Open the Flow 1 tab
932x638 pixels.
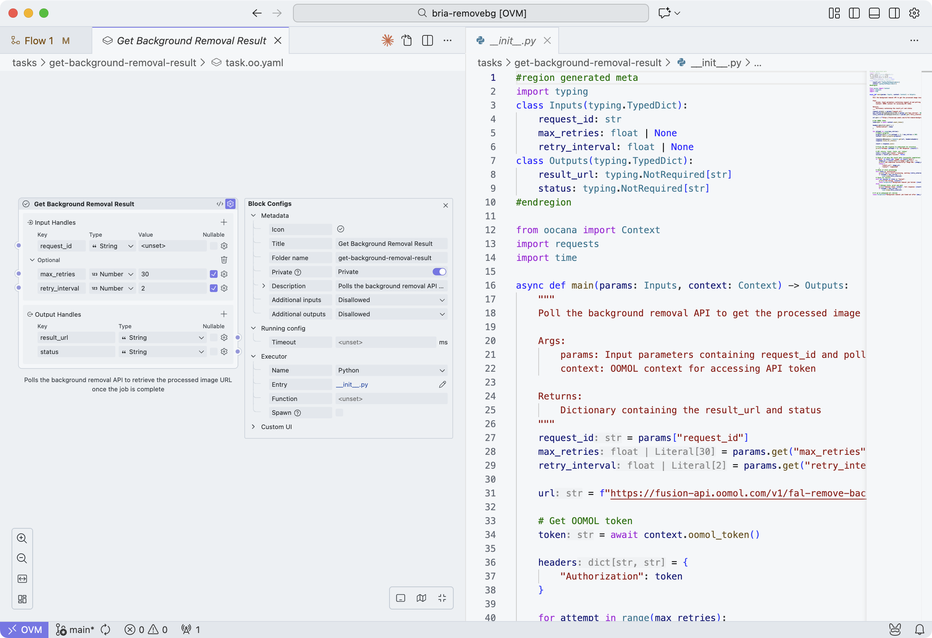click(x=39, y=40)
